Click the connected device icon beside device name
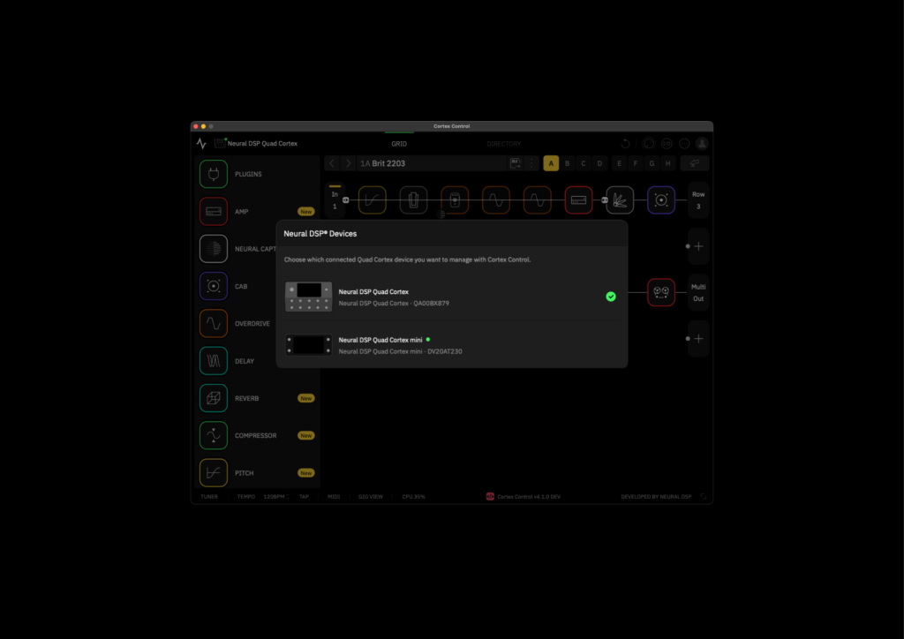 (x=220, y=143)
